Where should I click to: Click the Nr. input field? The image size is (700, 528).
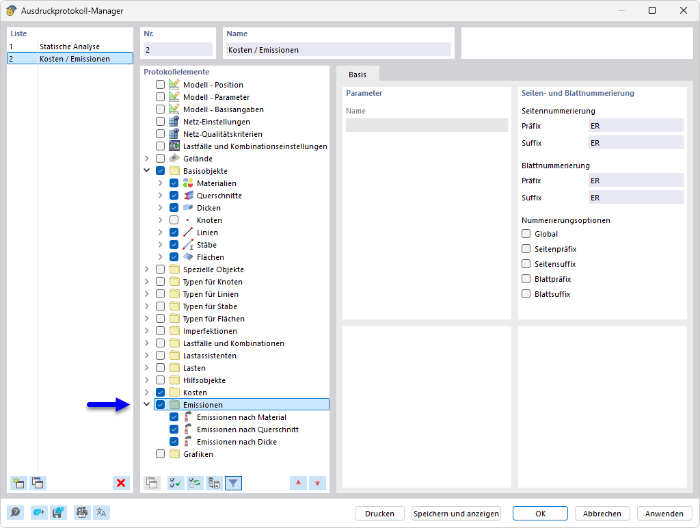[x=178, y=49]
